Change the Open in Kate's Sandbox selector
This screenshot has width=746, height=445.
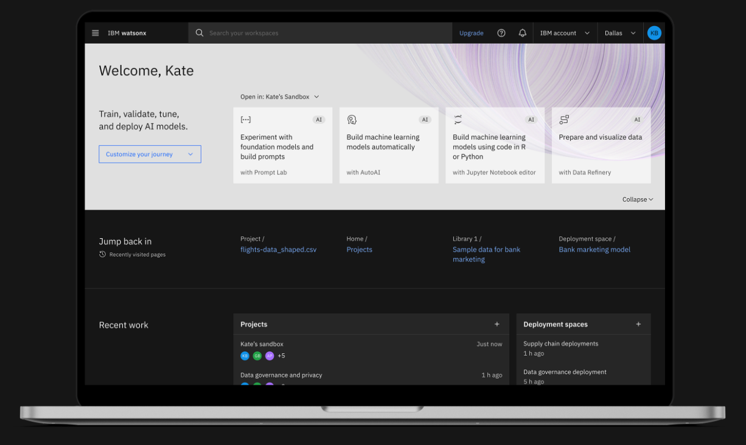tap(279, 97)
